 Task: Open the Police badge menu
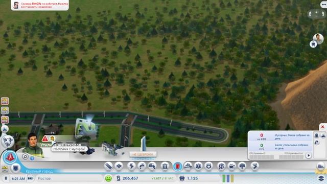208,166
